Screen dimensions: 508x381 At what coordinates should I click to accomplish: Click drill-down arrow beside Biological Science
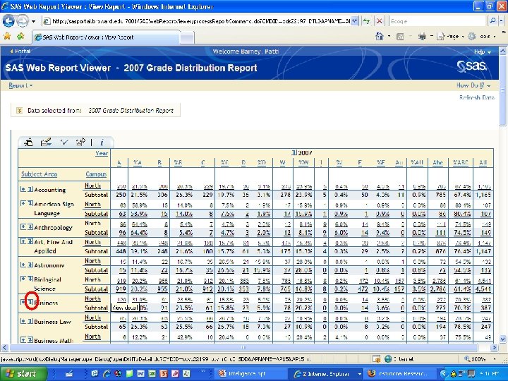pos(30,279)
